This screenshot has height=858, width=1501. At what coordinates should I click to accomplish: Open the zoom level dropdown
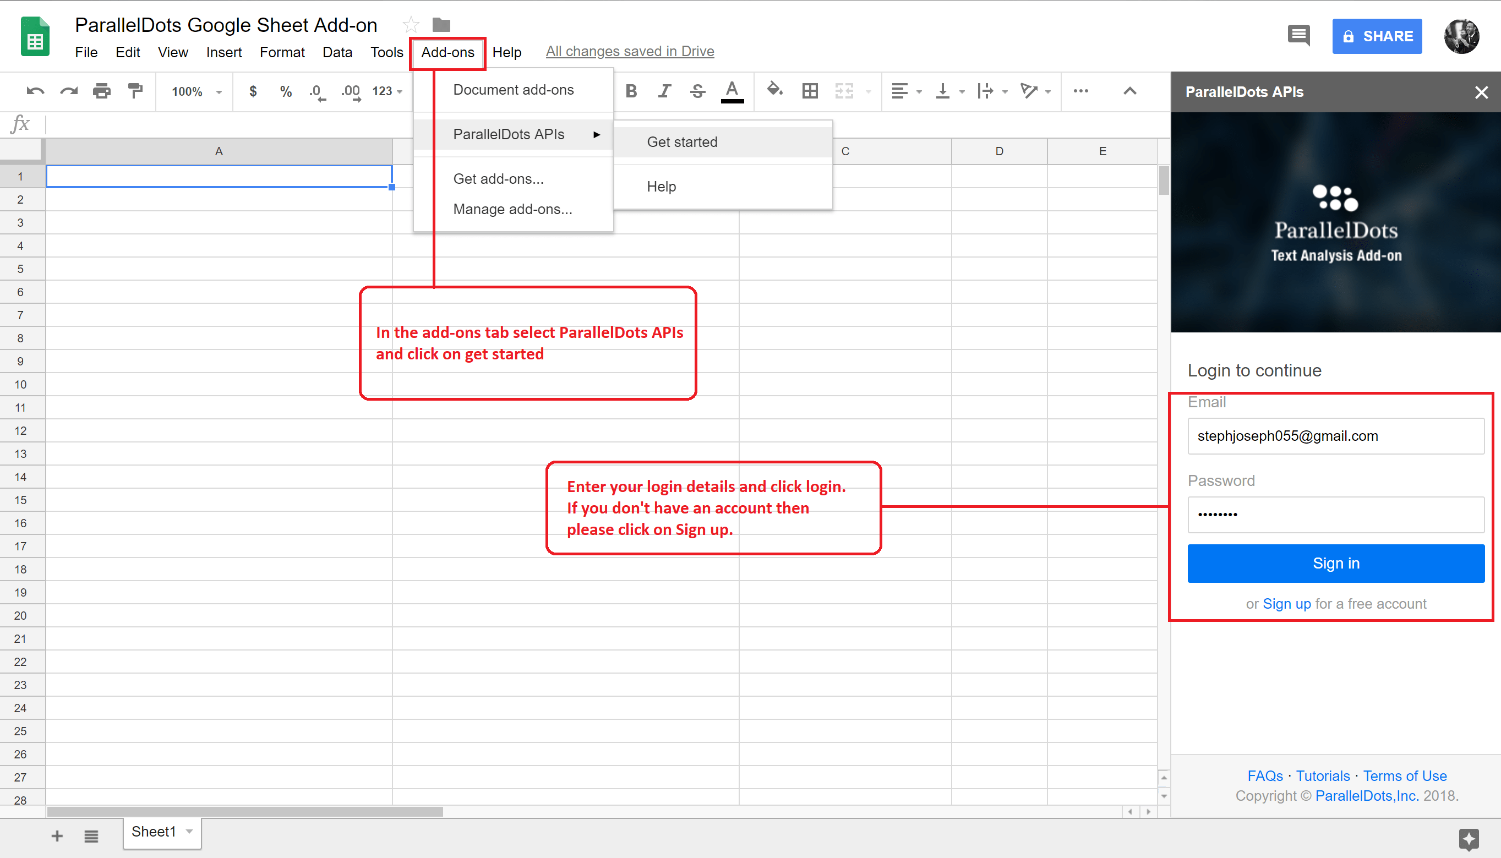click(x=194, y=91)
